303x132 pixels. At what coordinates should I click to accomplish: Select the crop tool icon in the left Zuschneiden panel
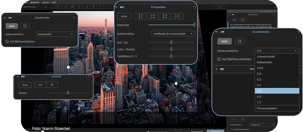[25, 26]
